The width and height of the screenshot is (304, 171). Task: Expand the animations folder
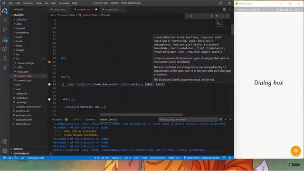click(x=22, y=33)
